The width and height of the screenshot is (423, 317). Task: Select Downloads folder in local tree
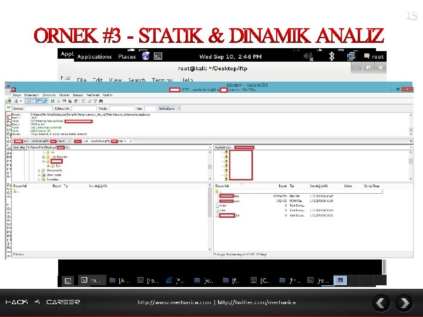pyautogui.click(x=54, y=175)
